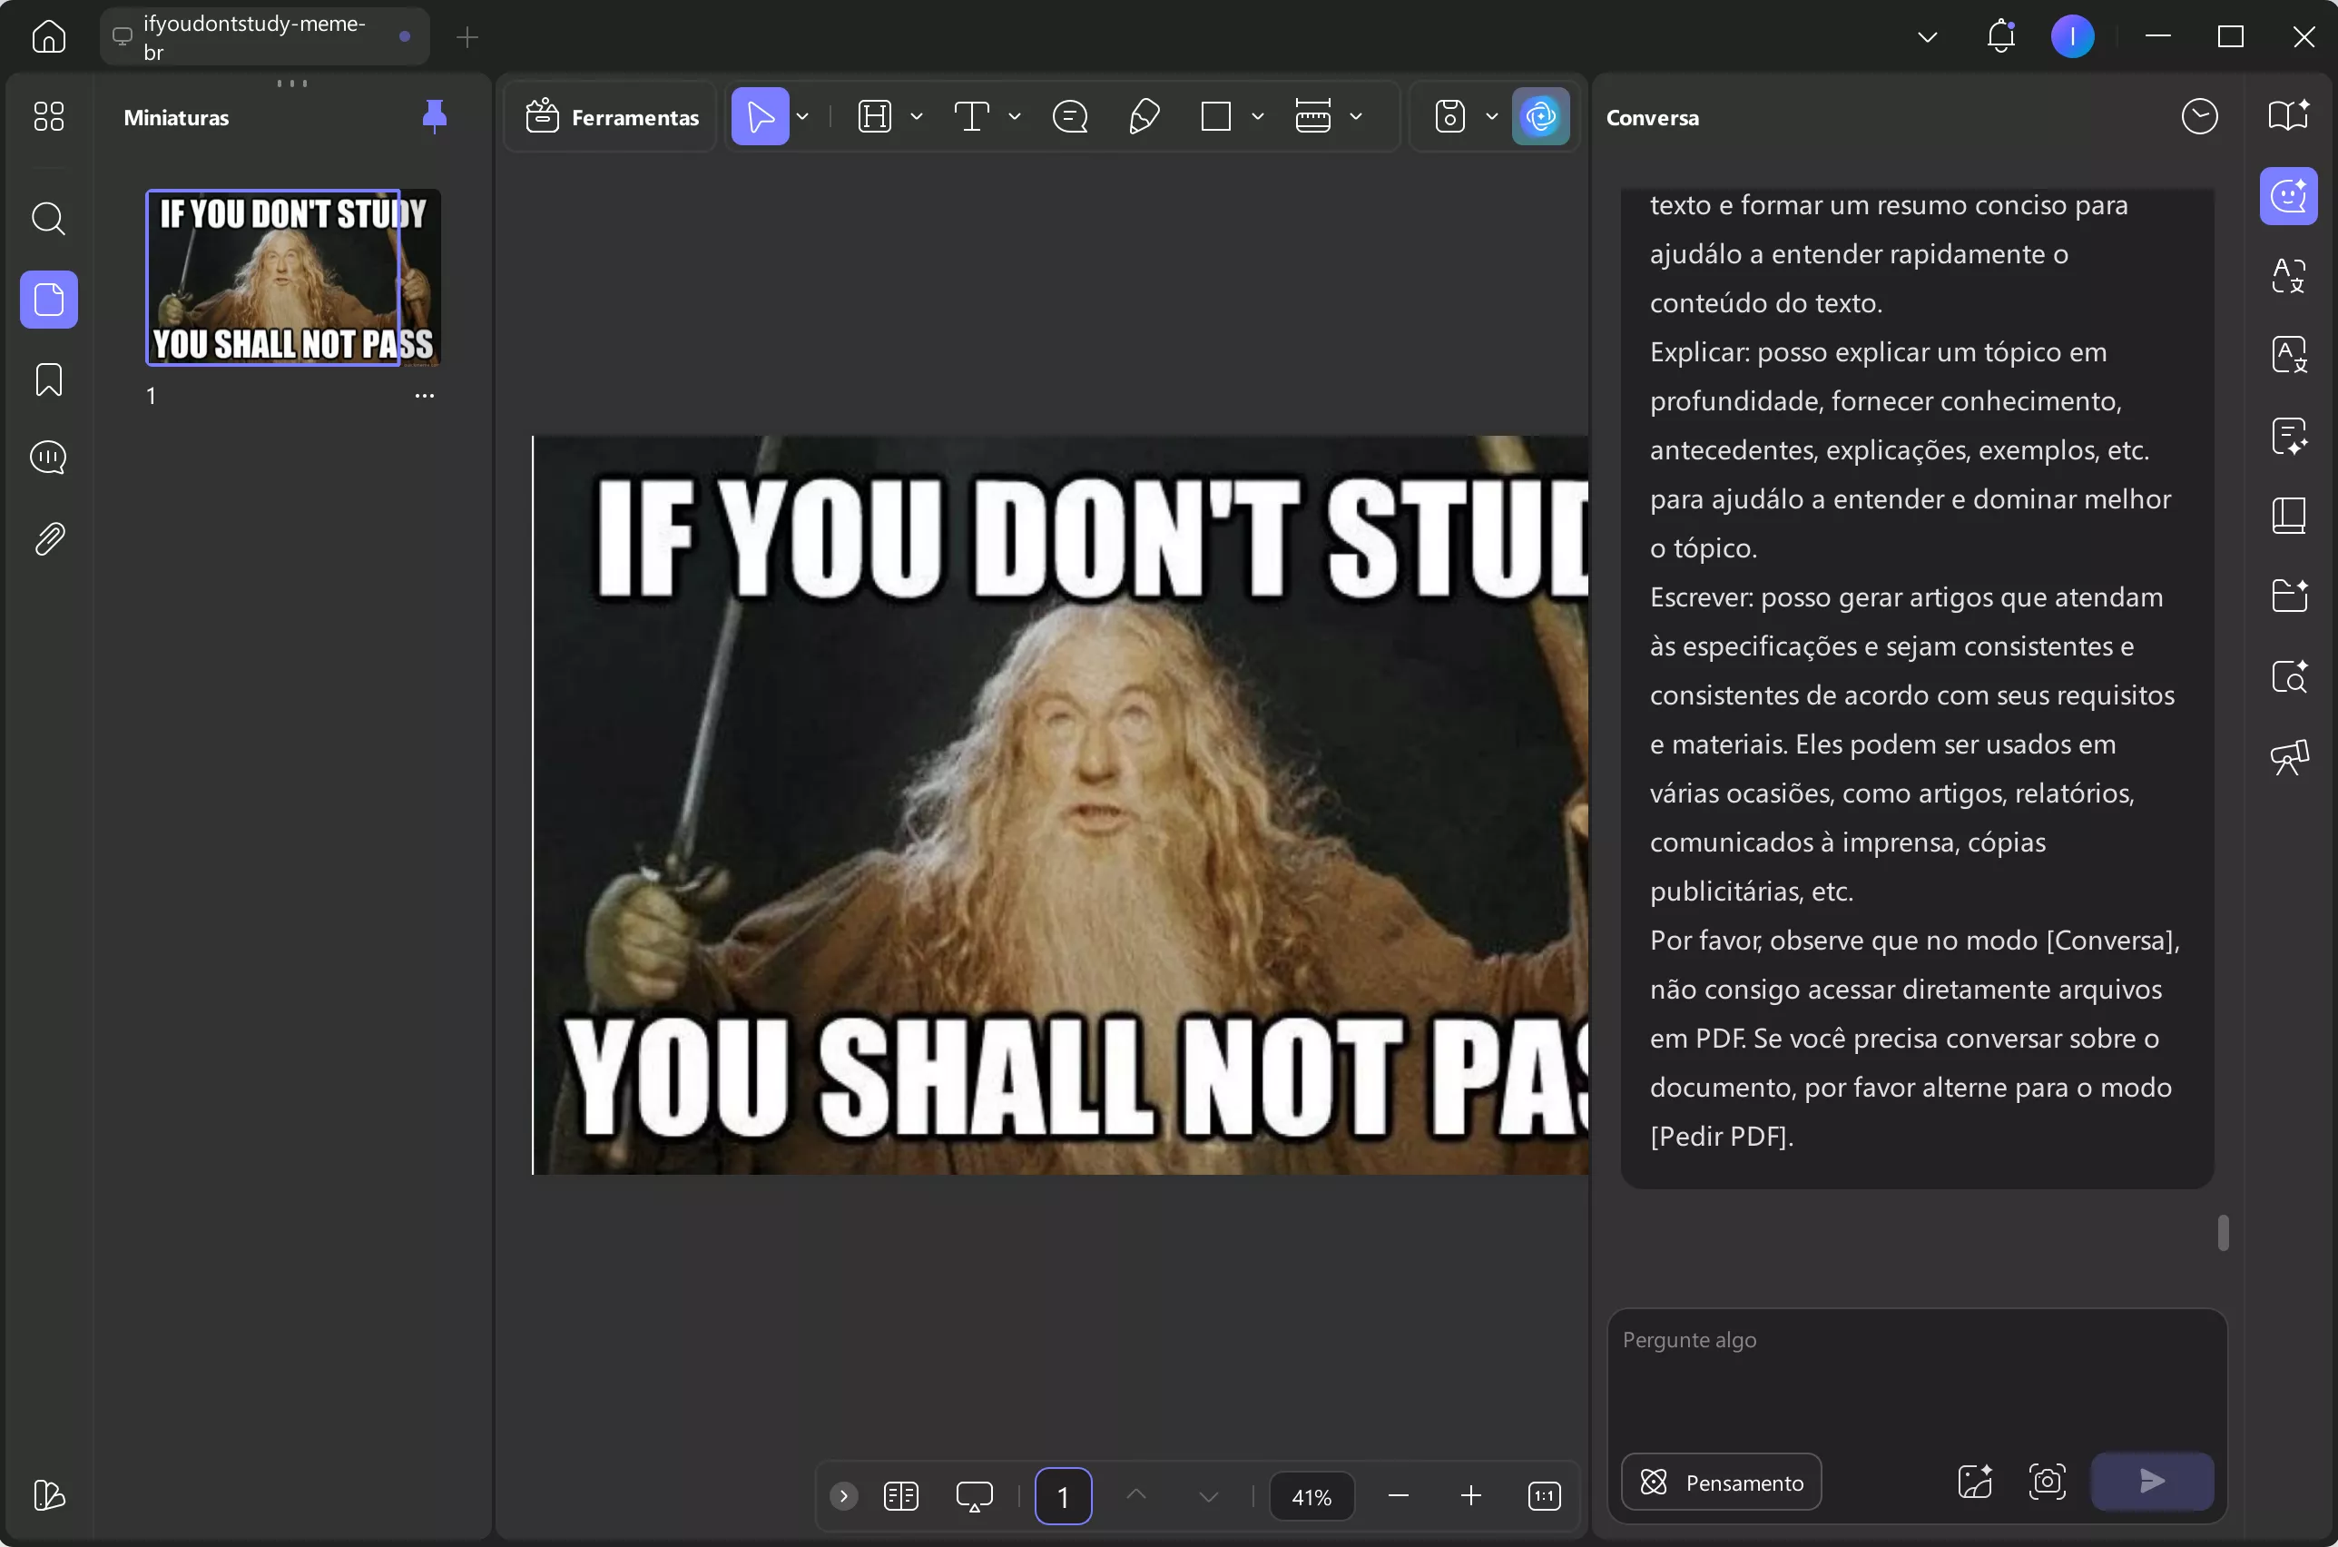2338x1547 pixels.
Task: Switch to ifyoudontstudy-meme-br tab
Action: [253, 36]
